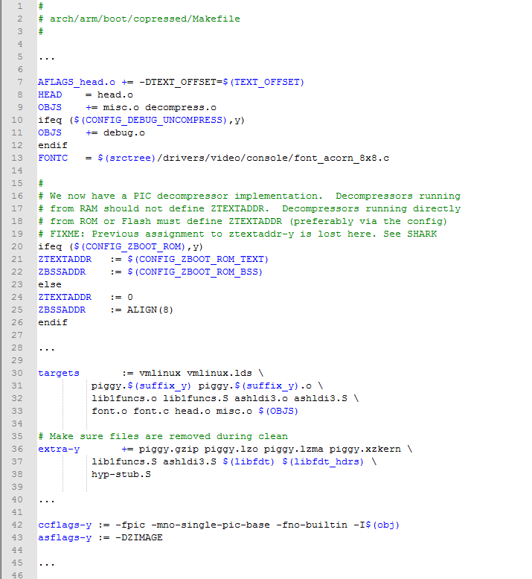Click 'endif' on line 26

tap(53, 322)
